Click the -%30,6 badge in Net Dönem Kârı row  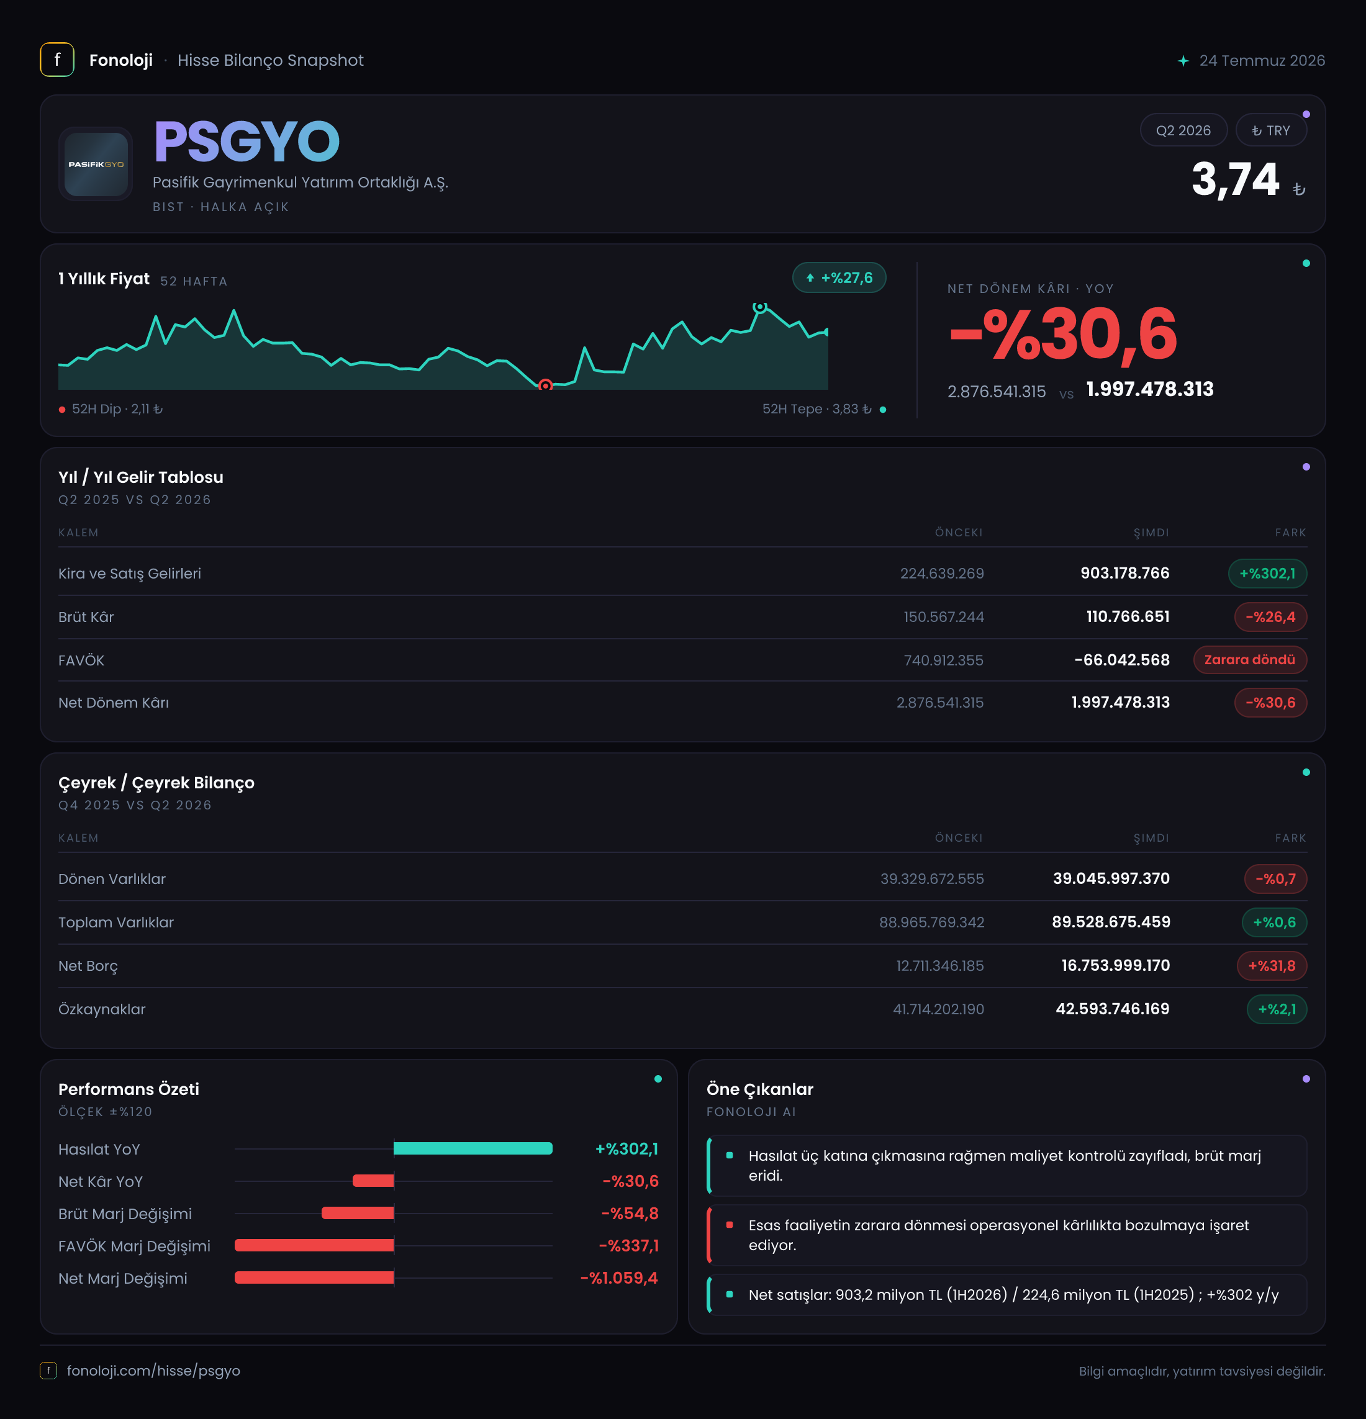coord(1270,702)
